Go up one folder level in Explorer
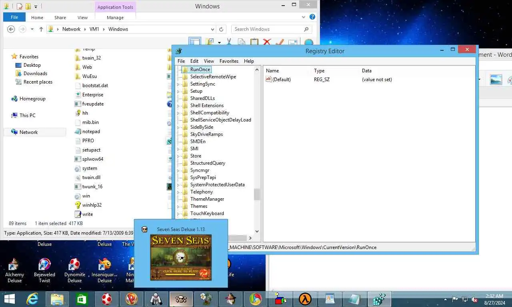 41,29
